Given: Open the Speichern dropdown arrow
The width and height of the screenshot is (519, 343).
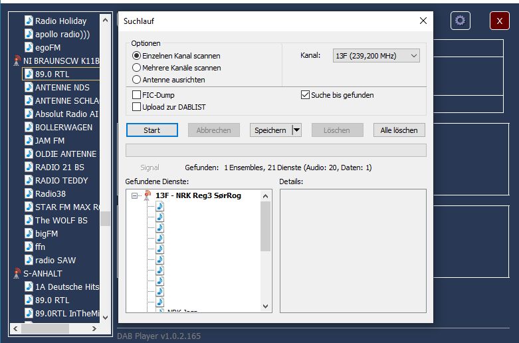Looking at the screenshot, I should click(x=296, y=130).
